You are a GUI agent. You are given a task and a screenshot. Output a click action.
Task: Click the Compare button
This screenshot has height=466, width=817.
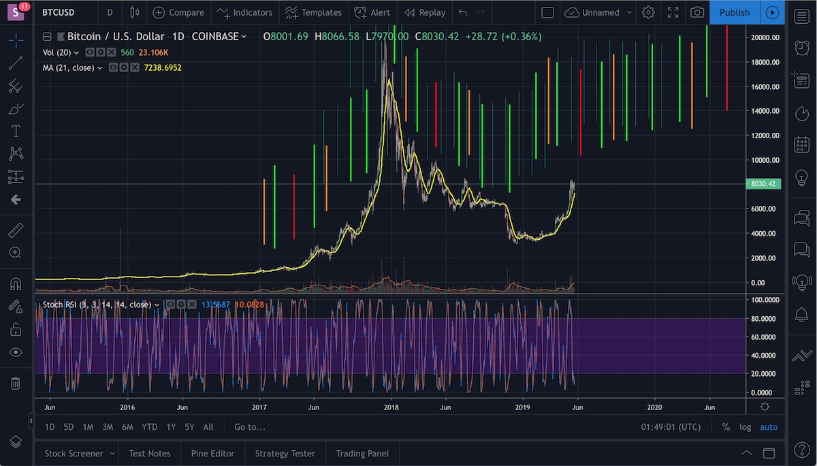click(x=178, y=12)
